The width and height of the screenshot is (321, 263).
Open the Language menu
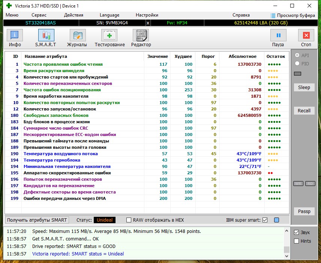109,15
